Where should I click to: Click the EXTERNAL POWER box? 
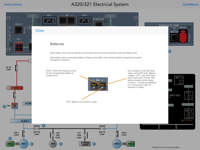(x=85, y=144)
